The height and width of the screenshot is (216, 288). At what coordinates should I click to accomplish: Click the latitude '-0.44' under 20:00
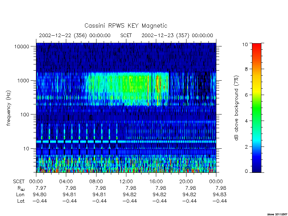tap(189, 201)
